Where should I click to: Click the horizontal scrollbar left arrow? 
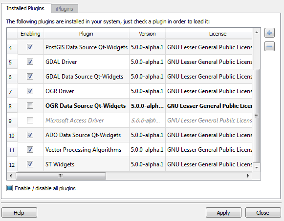pos(11,176)
